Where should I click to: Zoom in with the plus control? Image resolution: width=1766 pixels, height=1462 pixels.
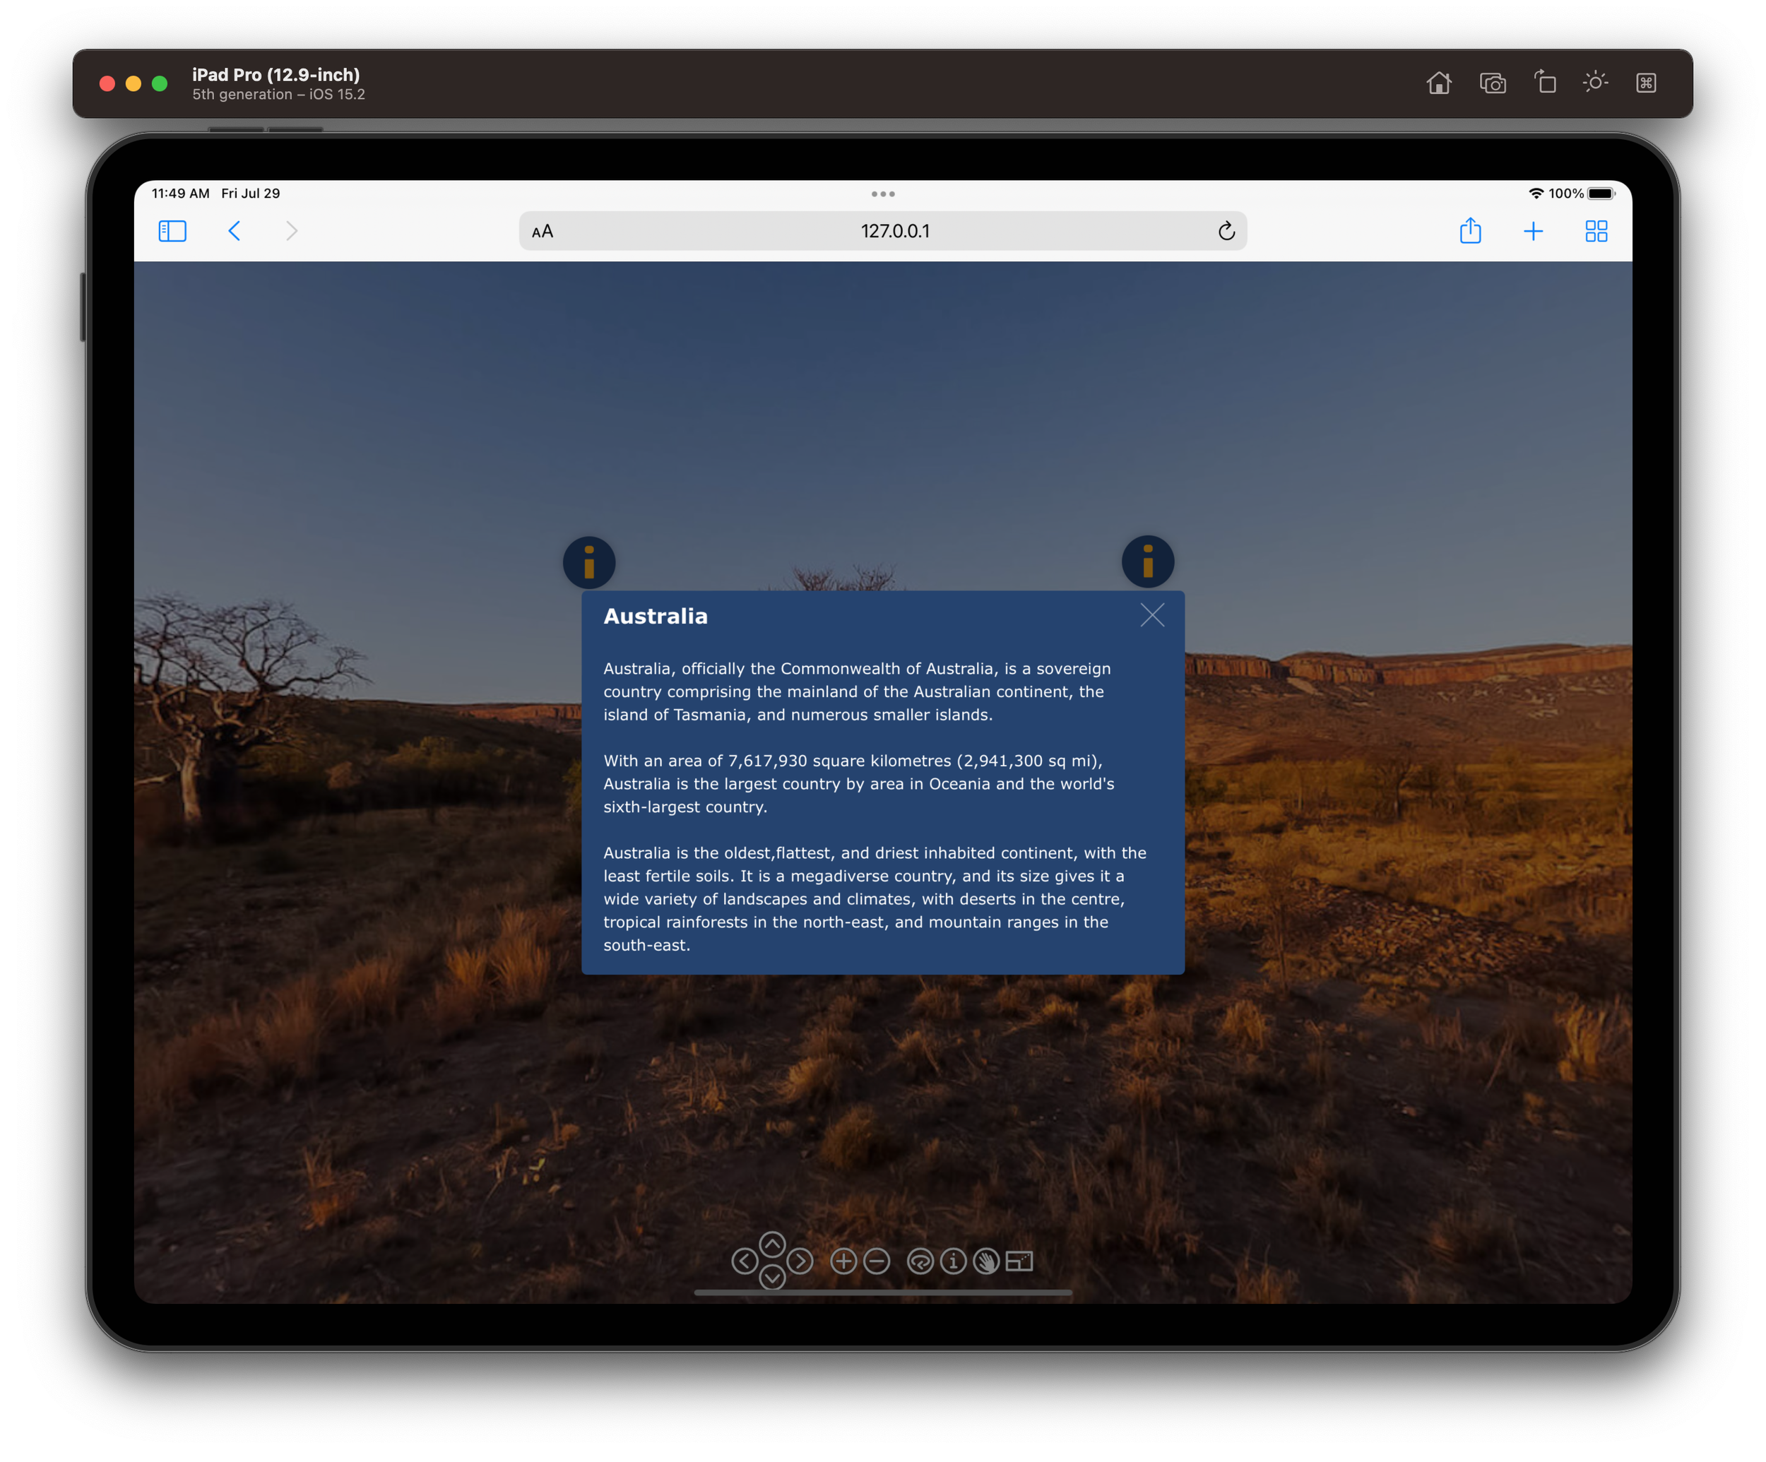pyautogui.click(x=843, y=1261)
